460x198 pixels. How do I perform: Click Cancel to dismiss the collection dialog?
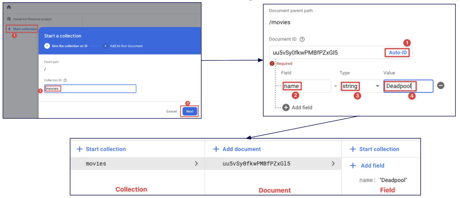tap(171, 111)
